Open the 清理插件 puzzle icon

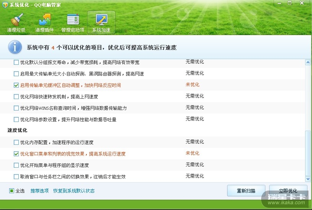pyautogui.click(x=45, y=19)
